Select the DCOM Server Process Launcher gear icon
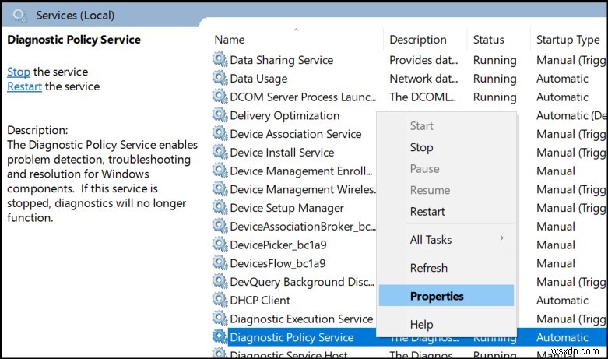 220,97
